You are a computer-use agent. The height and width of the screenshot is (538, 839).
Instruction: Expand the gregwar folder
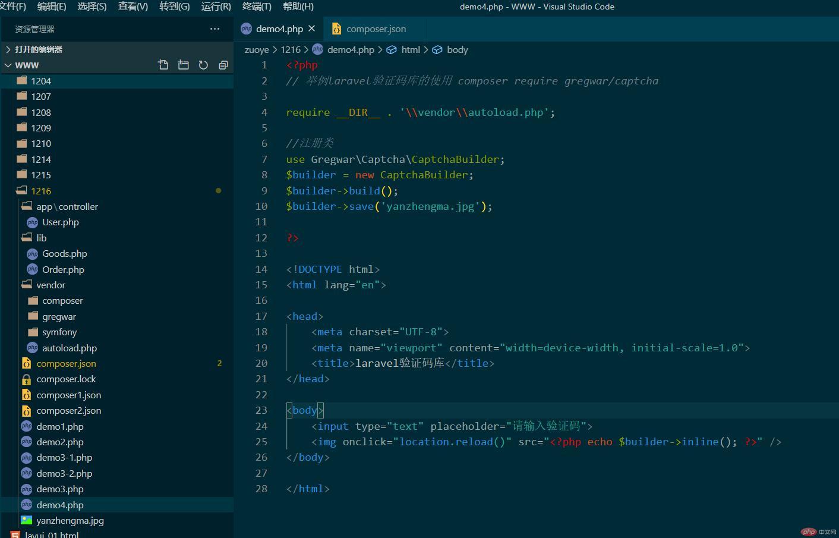click(x=116, y=316)
